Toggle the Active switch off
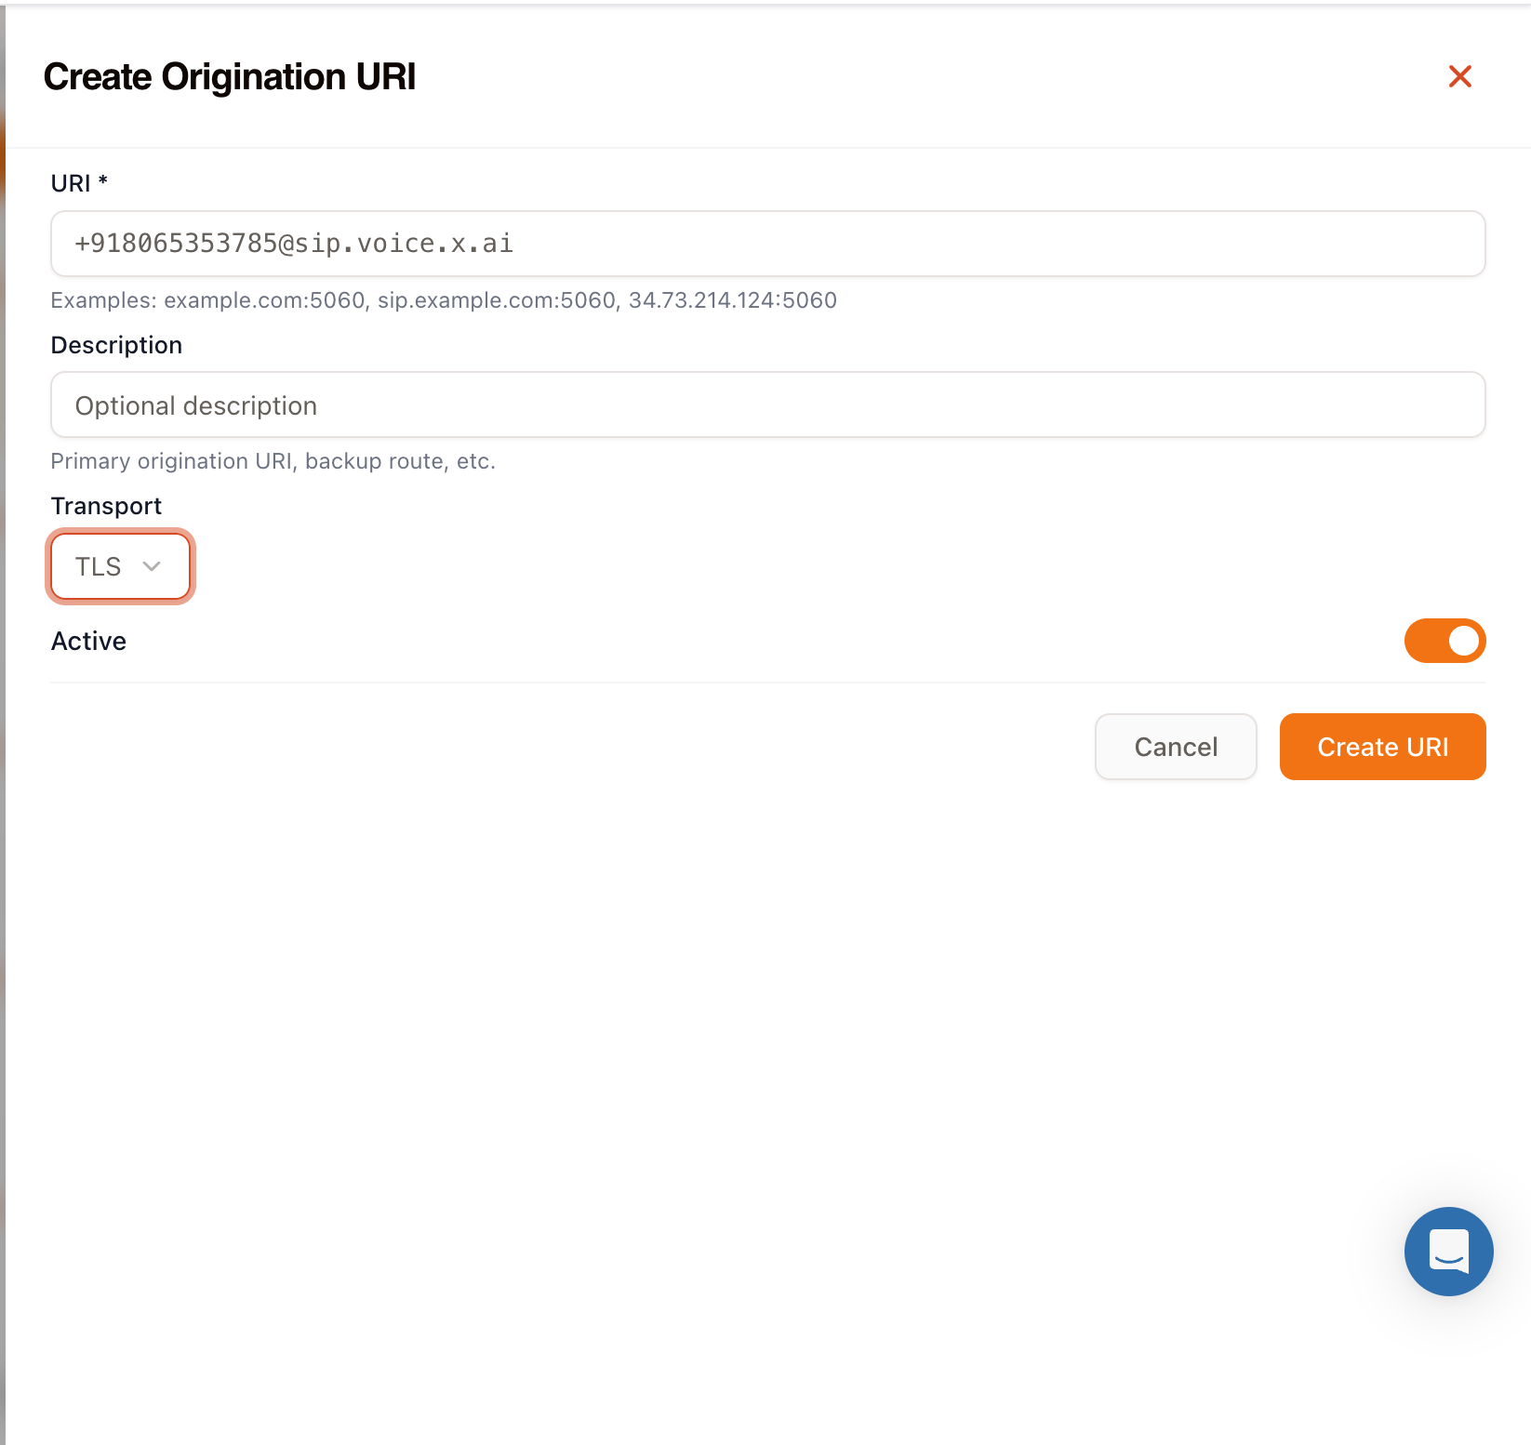This screenshot has height=1445, width=1531. (1444, 641)
